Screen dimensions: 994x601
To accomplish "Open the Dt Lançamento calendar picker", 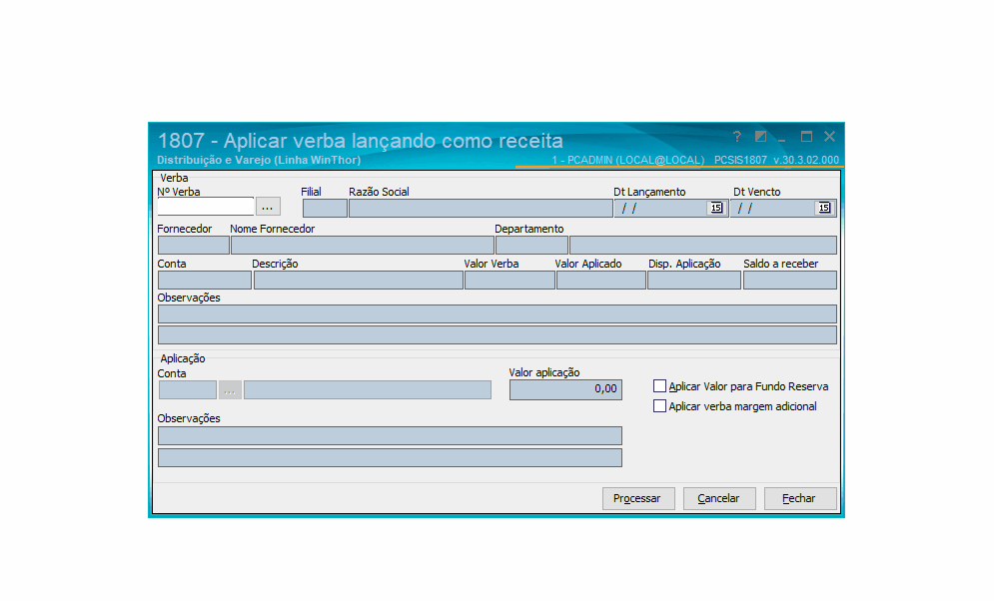I will click(716, 208).
